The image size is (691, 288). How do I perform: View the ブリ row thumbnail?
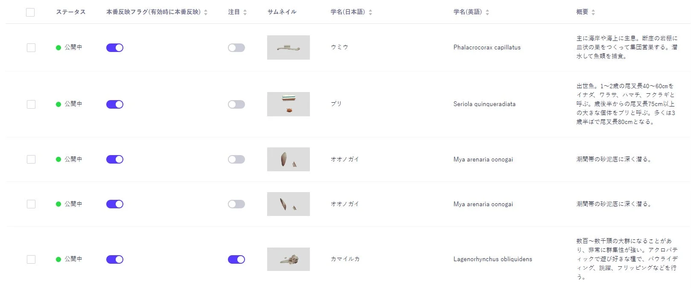coord(288,104)
